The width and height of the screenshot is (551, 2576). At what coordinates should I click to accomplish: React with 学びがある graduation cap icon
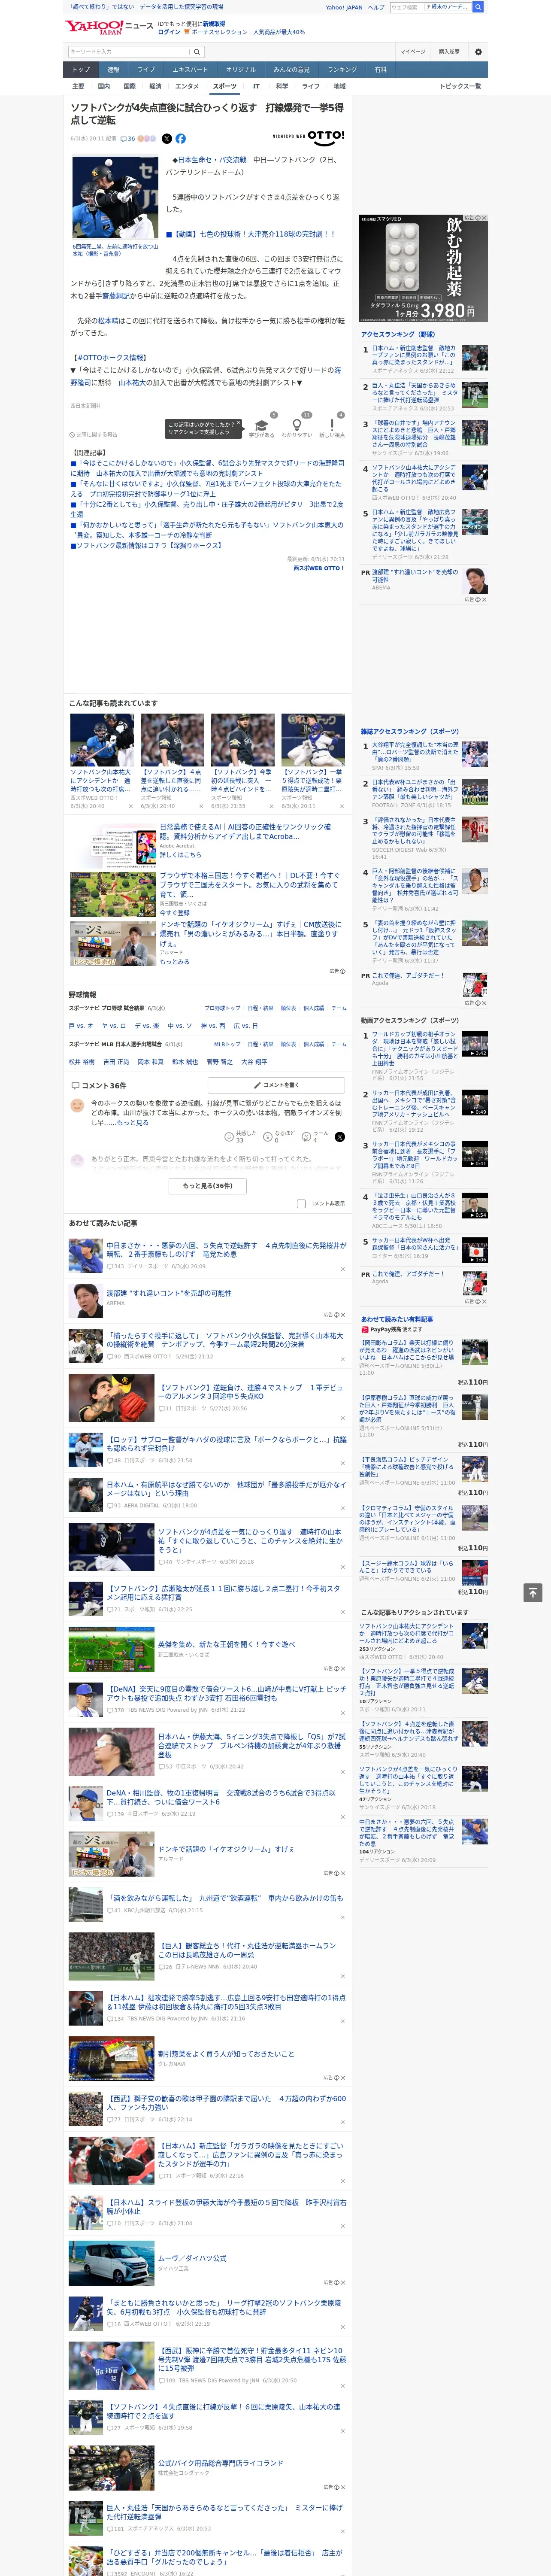262,425
